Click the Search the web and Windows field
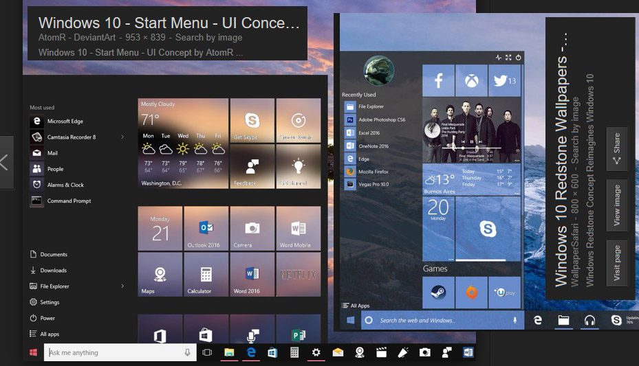639x366 pixels. click(x=442, y=321)
